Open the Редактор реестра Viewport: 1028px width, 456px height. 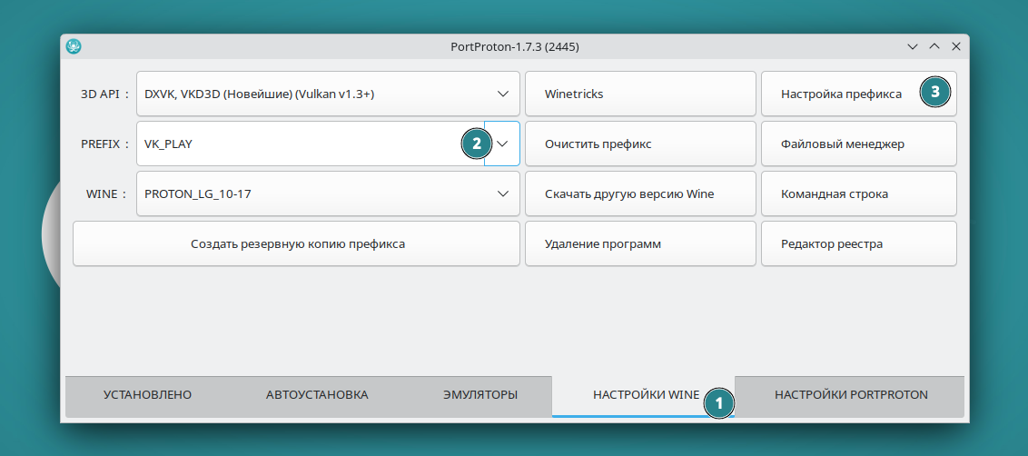(858, 243)
